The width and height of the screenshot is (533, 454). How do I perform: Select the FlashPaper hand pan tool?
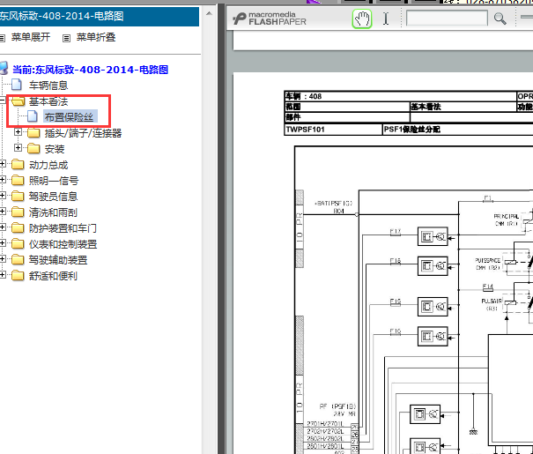pos(362,19)
